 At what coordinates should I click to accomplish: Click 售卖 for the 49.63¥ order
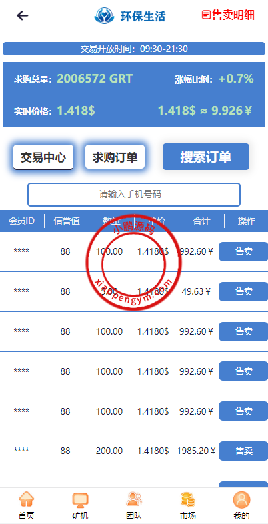point(243,291)
